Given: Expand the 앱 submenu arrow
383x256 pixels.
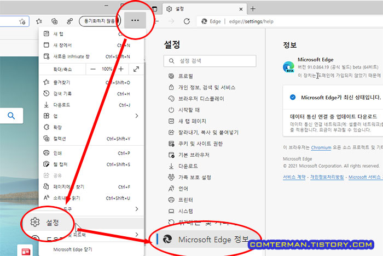Looking at the screenshot, I should pos(137,116).
